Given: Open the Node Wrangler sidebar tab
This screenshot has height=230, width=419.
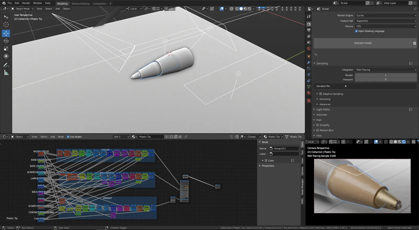Looking at the screenshot, I should click(302, 187).
